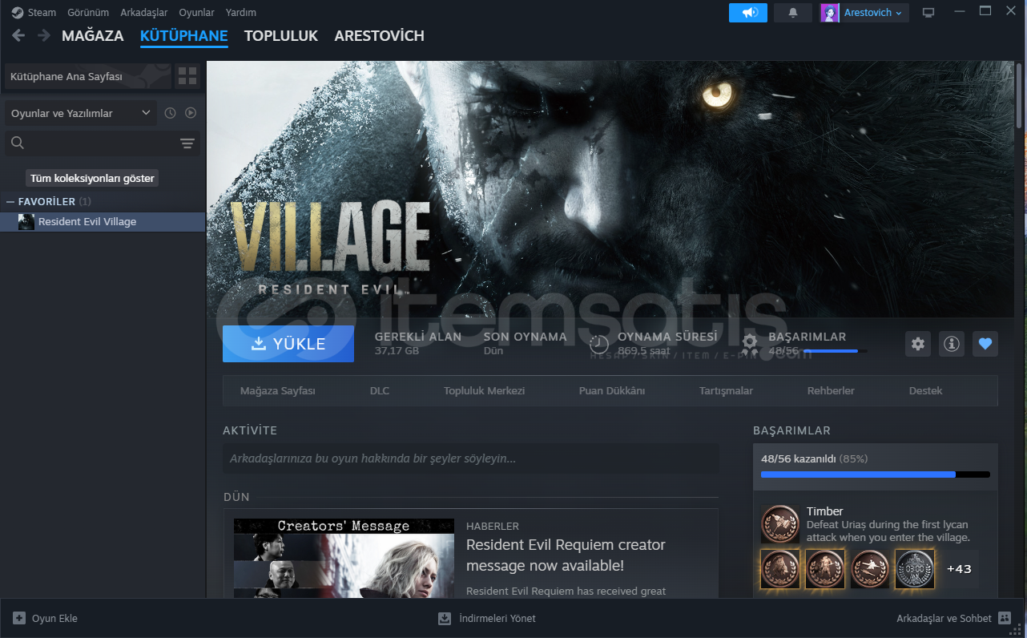
Task: Open Destek link
Action: pyautogui.click(x=925, y=391)
